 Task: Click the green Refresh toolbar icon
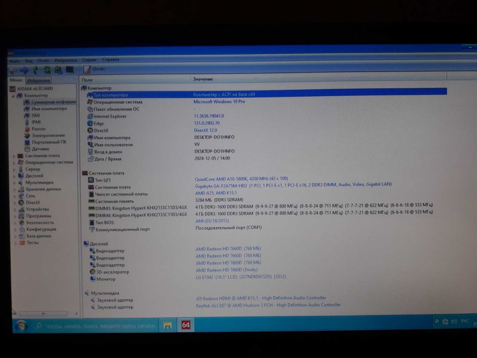coord(47,71)
